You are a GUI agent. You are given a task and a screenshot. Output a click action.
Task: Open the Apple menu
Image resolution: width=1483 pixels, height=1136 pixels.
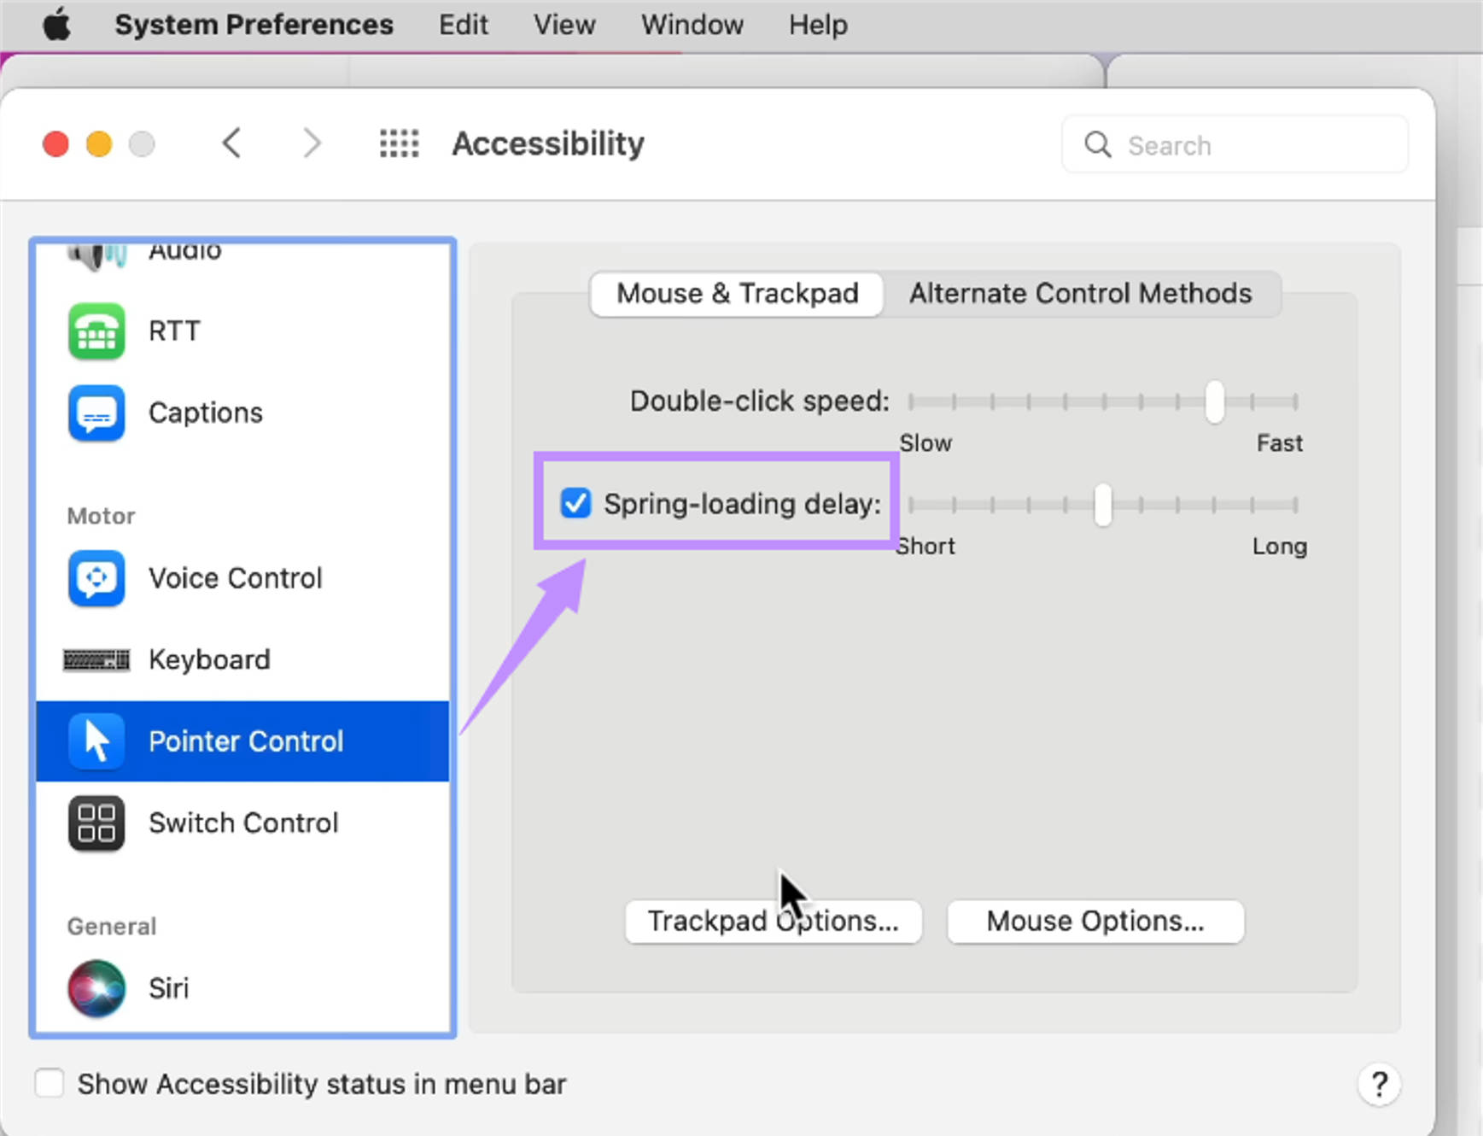(x=57, y=25)
